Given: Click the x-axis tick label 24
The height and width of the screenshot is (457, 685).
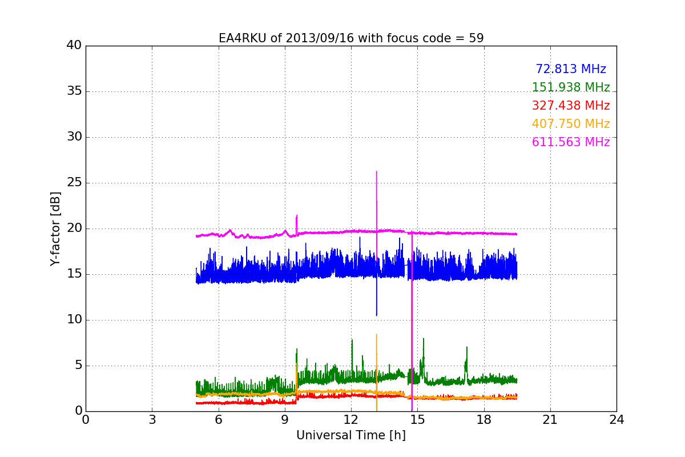Looking at the screenshot, I should [x=616, y=420].
